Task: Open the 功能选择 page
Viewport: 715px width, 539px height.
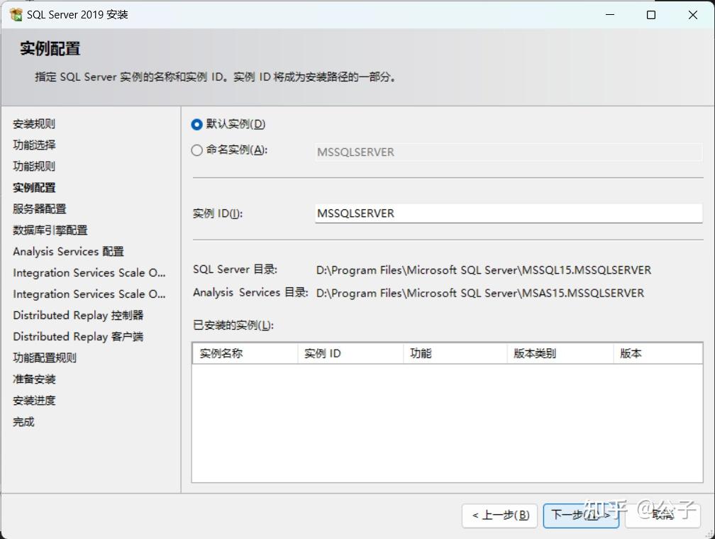Action: [33, 145]
